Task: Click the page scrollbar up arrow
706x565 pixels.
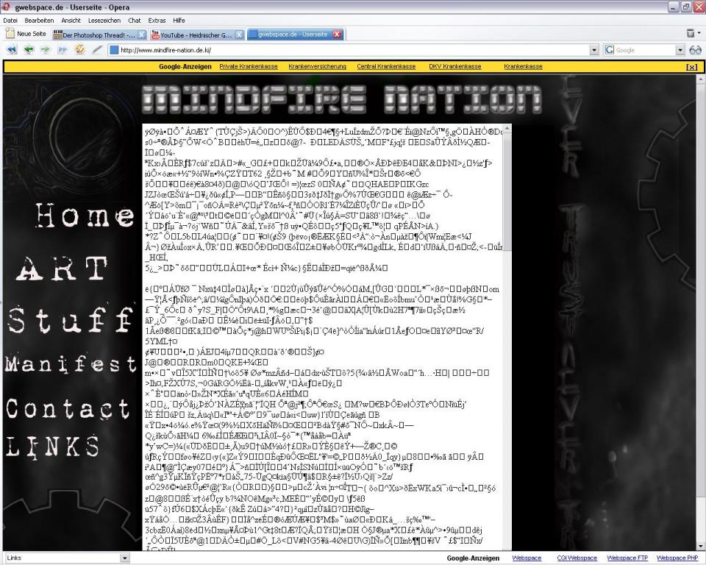Action: [x=701, y=79]
